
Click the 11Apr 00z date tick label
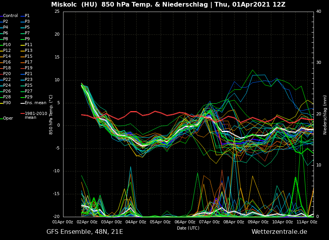(x=307, y=222)
